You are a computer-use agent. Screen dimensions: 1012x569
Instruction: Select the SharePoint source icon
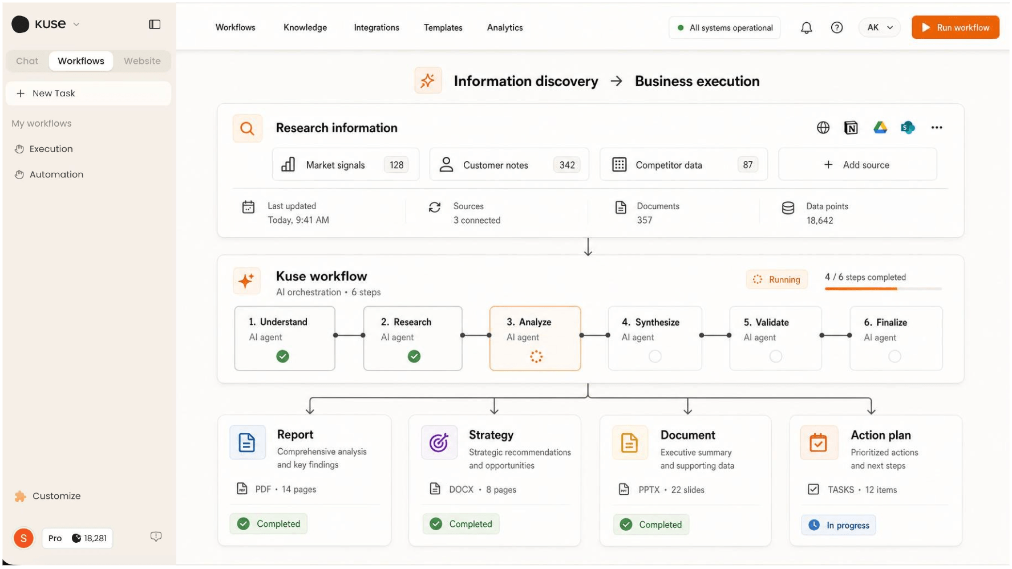[x=908, y=128]
